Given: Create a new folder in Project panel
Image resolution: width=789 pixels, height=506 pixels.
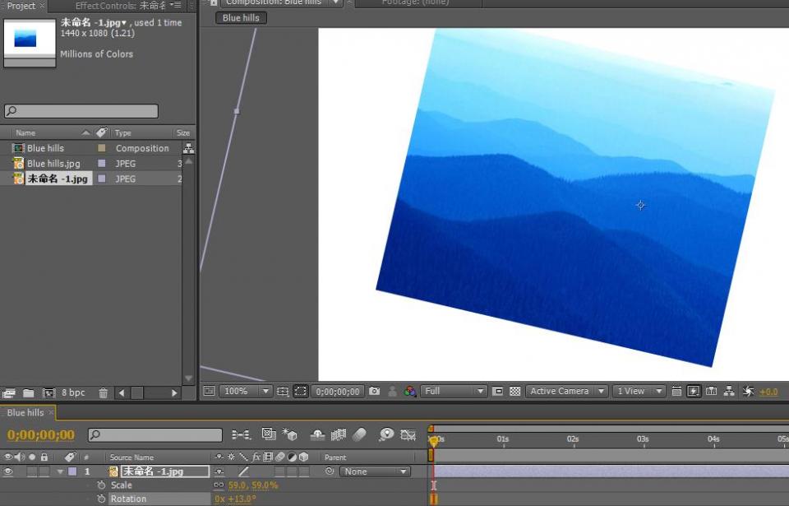Looking at the screenshot, I should coord(28,393).
